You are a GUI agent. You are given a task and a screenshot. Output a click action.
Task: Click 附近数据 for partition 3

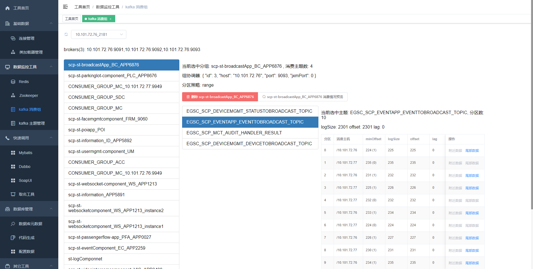point(455,188)
